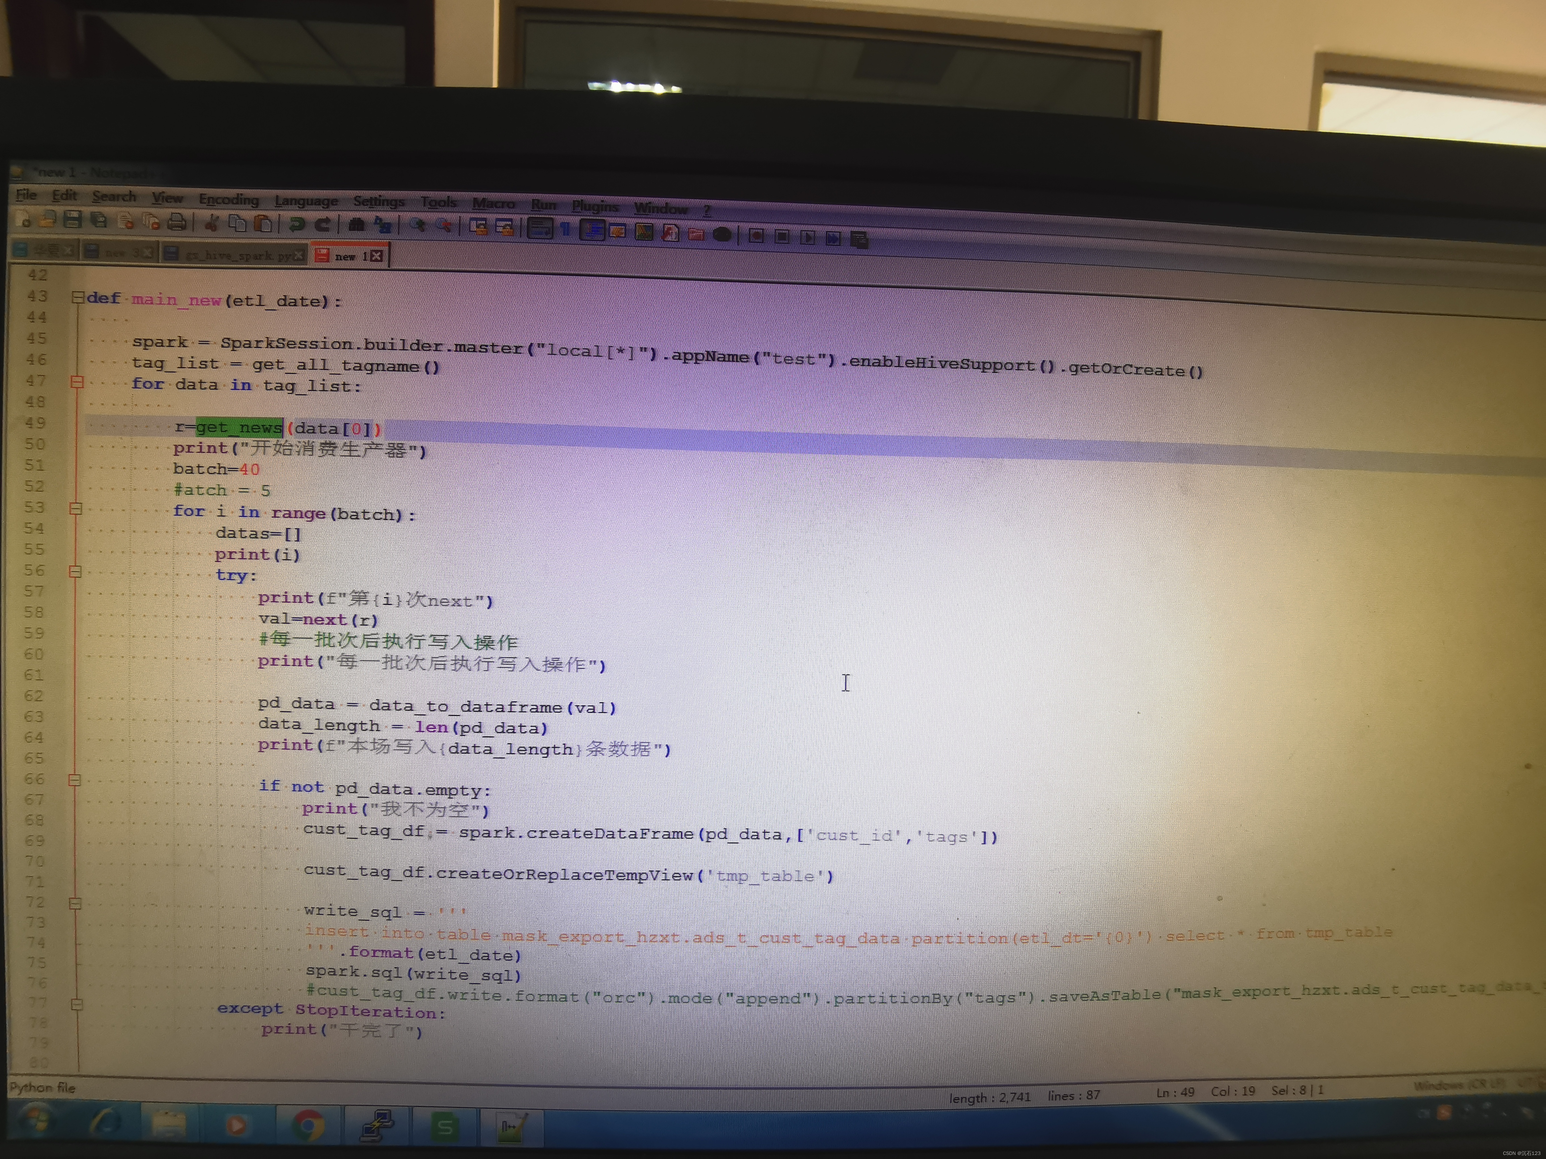Click the Print toolbar icon
1546x1159 pixels.
177,222
